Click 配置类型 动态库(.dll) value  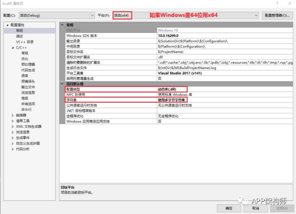point(225,89)
